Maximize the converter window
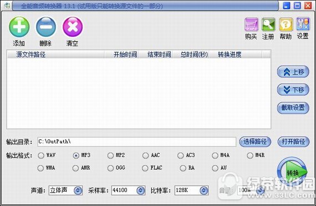The width and height of the screenshot is (316, 206). point(297,6)
